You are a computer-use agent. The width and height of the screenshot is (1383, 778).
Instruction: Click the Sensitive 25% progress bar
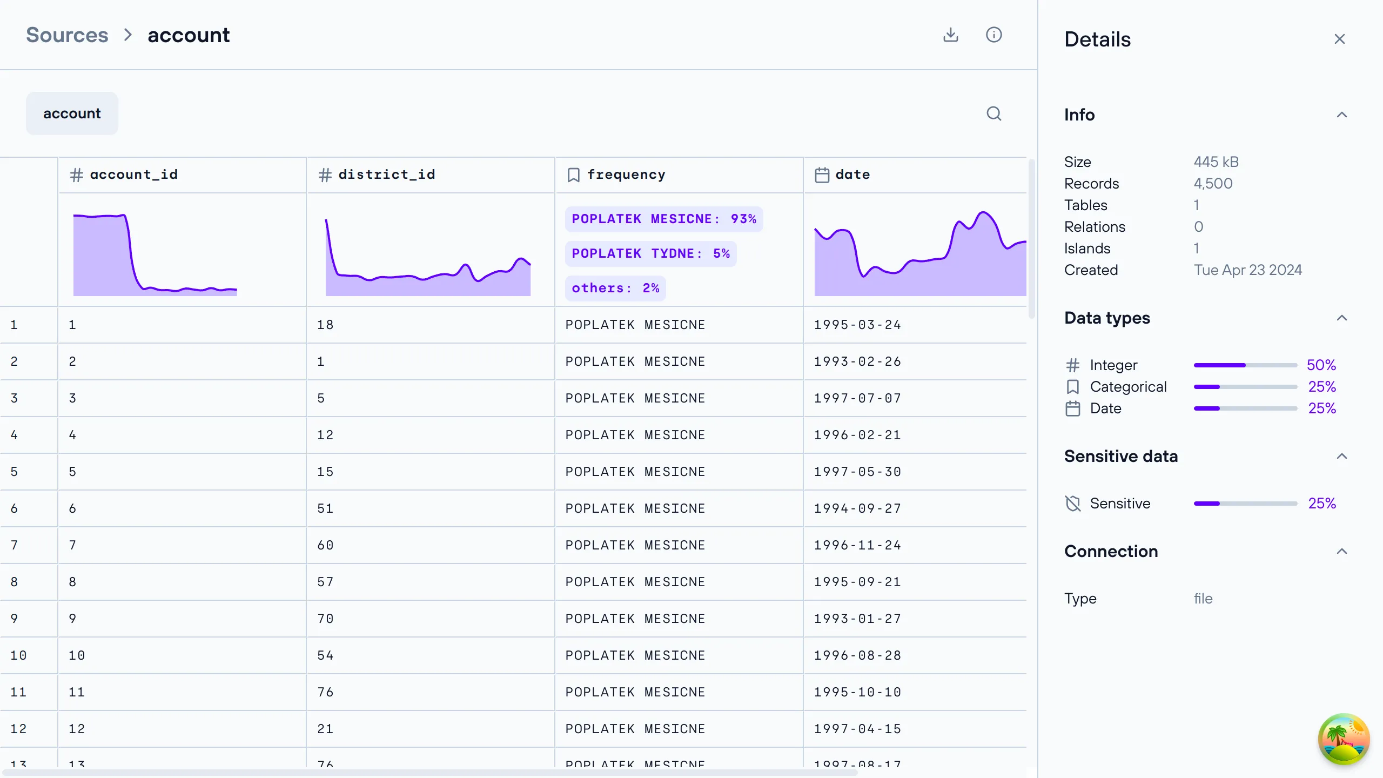click(x=1246, y=504)
